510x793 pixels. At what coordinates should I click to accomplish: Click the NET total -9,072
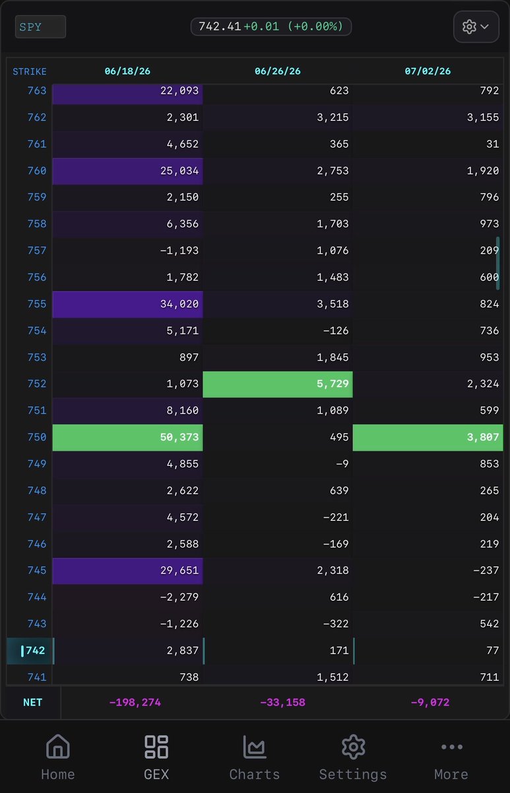point(430,702)
